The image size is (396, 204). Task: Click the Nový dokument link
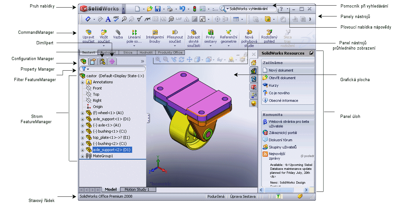pos(281,70)
